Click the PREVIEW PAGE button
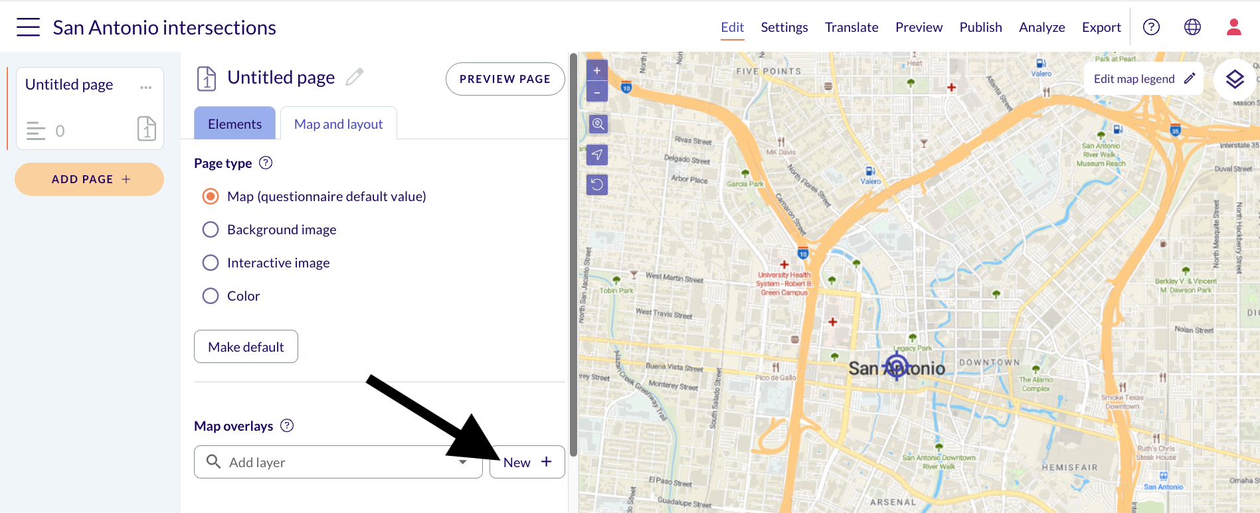Screen dimensions: 1260x513 [505, 79]
